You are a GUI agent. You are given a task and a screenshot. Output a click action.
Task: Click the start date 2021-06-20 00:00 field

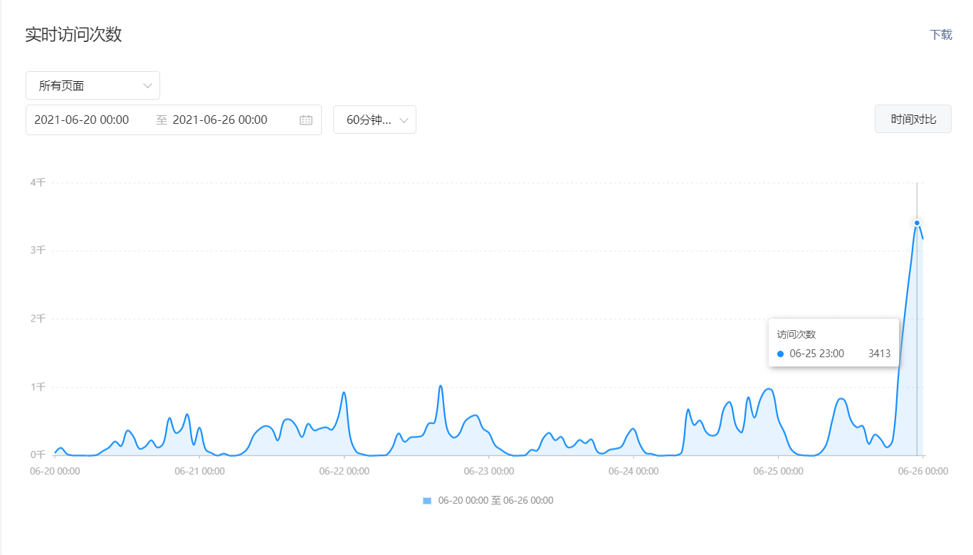[x=82, y=120]
